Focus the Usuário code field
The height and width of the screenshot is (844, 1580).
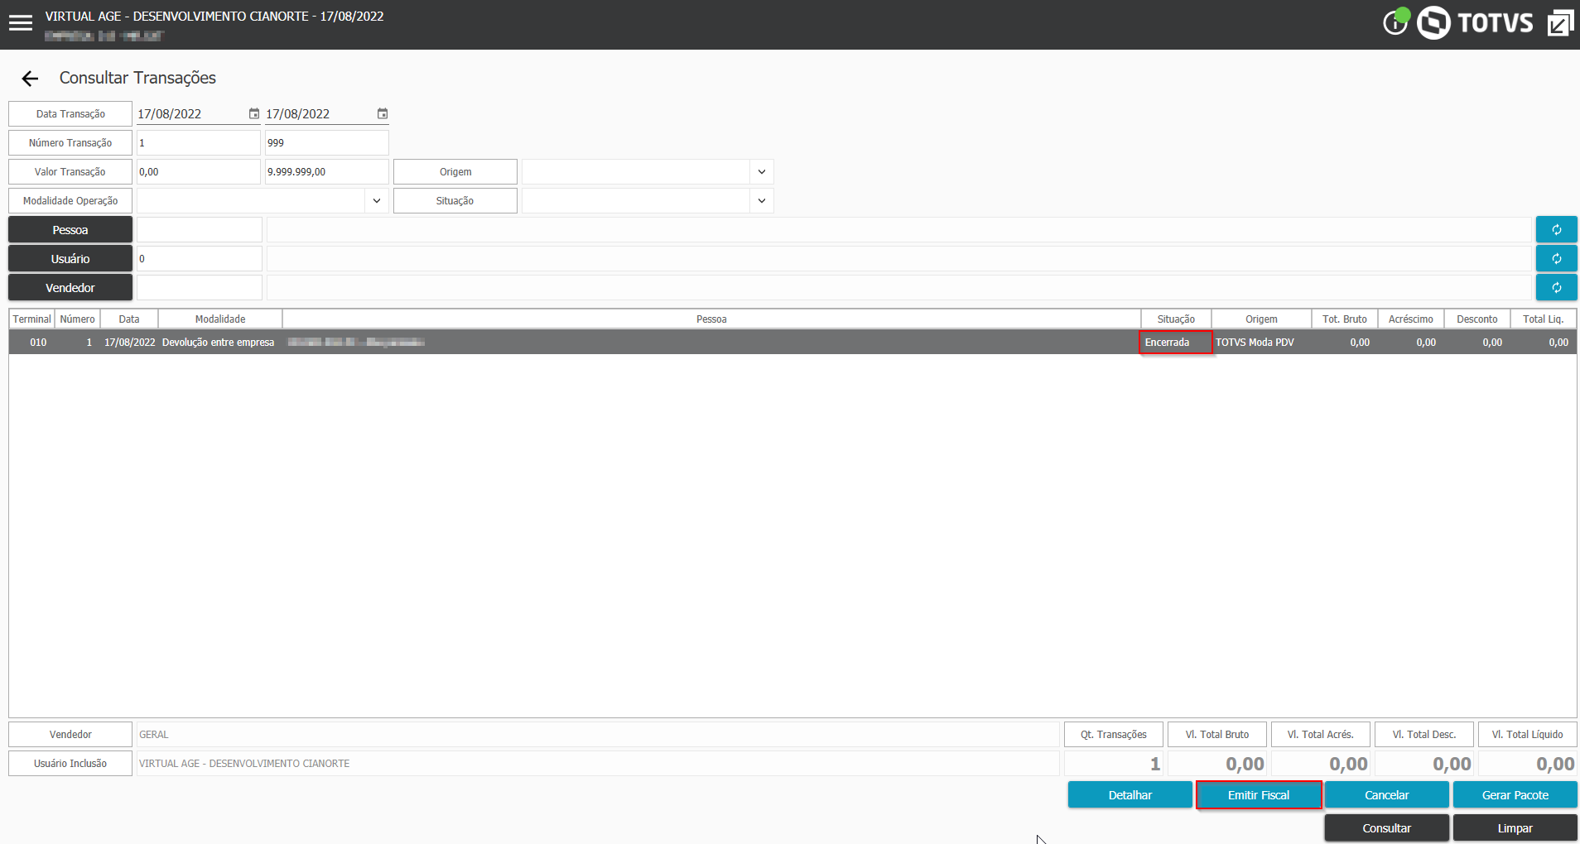coord(200,259)
